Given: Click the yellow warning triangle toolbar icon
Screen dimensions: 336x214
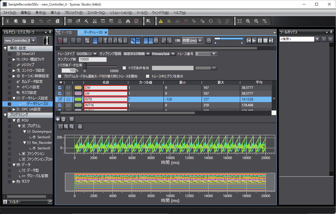Looking at the screenshot, I should pos(161,21).
